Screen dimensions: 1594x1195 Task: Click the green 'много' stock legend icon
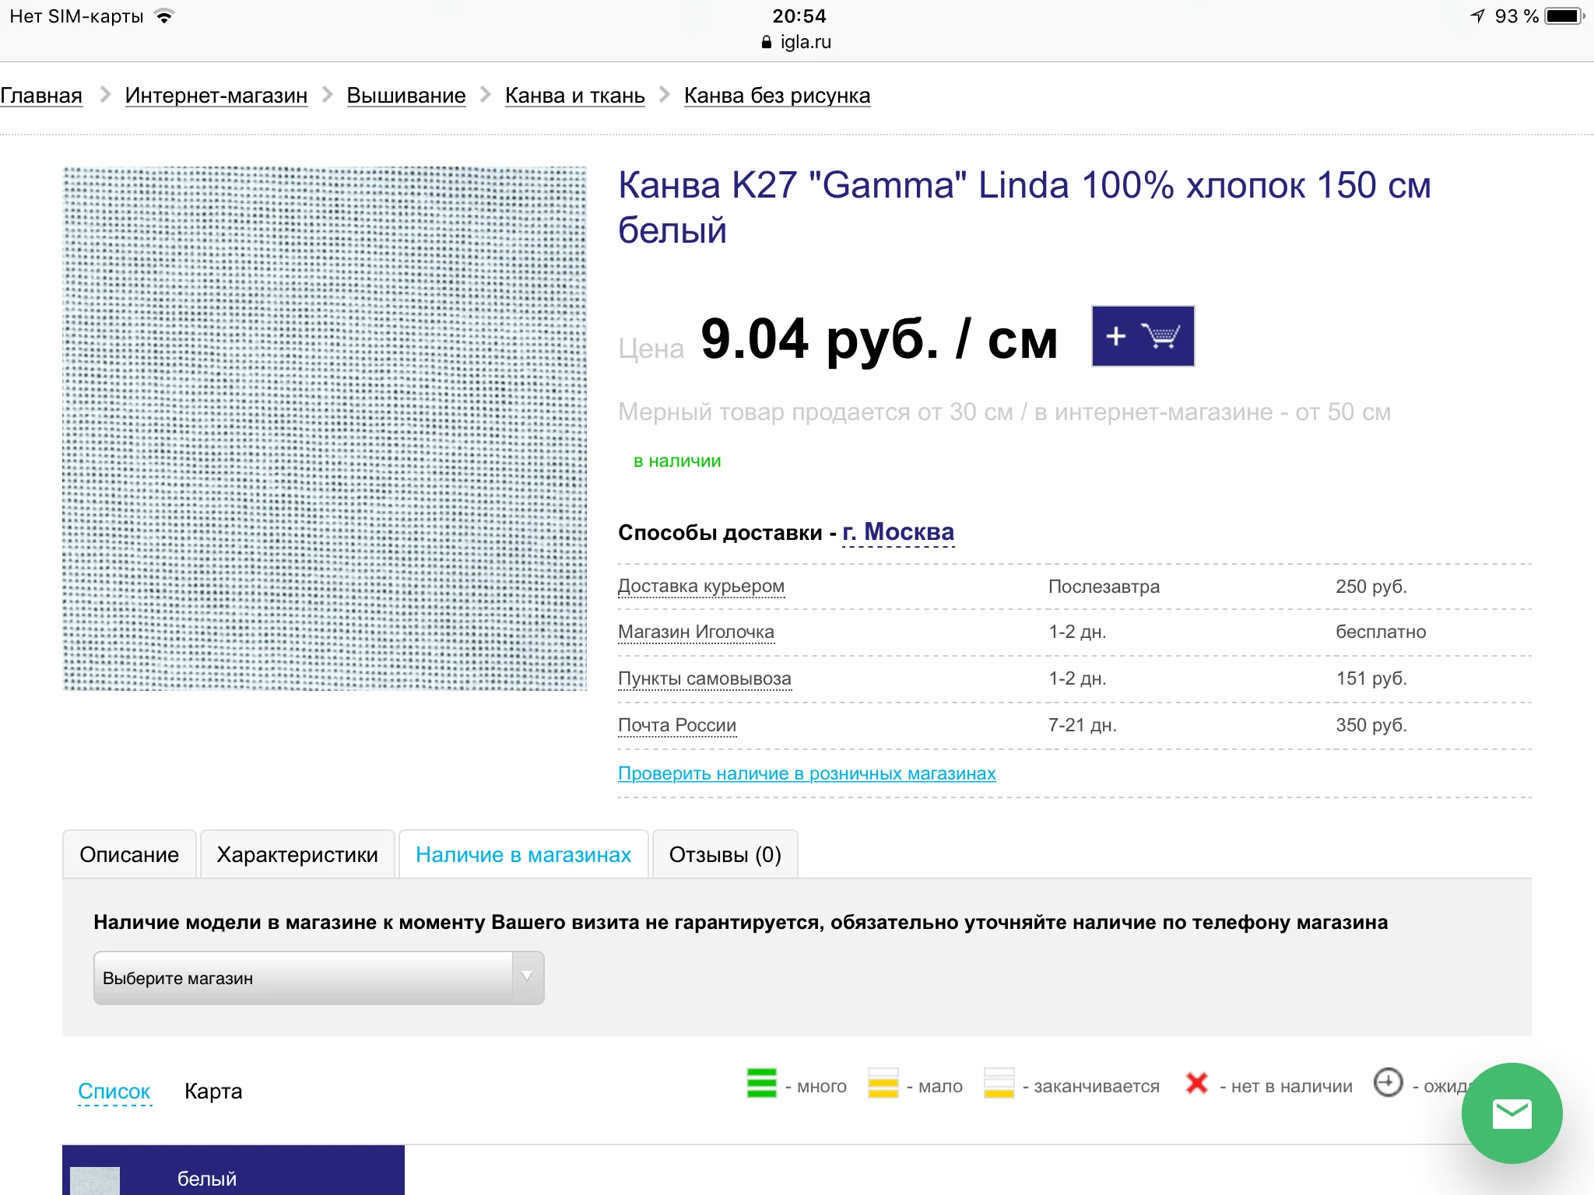pos(761,1083)
